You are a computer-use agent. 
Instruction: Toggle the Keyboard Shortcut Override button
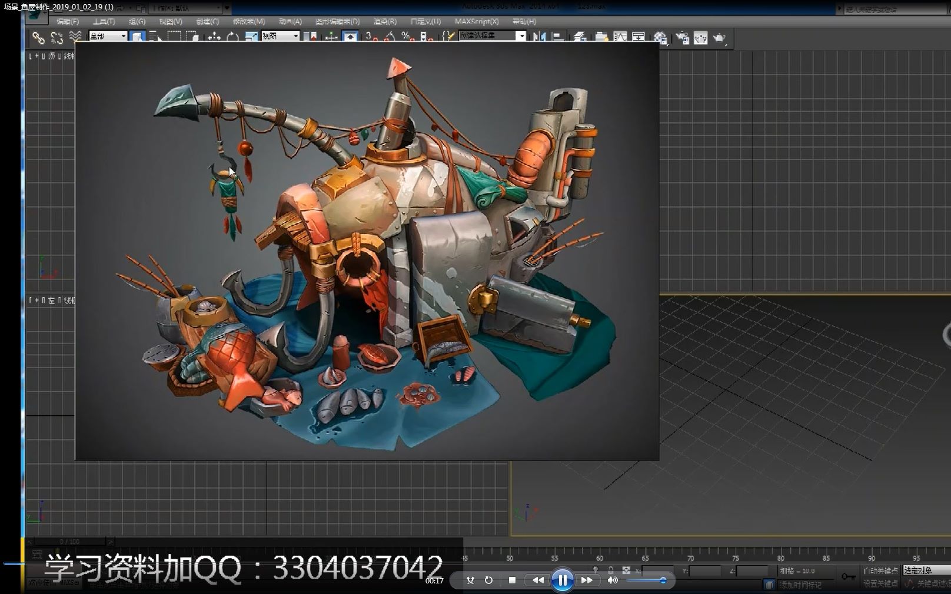pos(350,37)
